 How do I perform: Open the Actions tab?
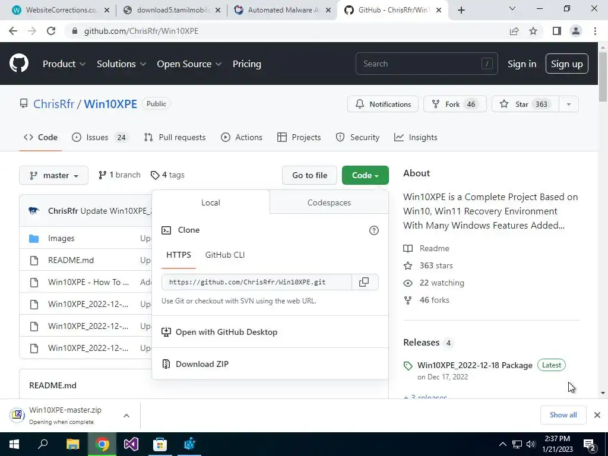(242, 137)
